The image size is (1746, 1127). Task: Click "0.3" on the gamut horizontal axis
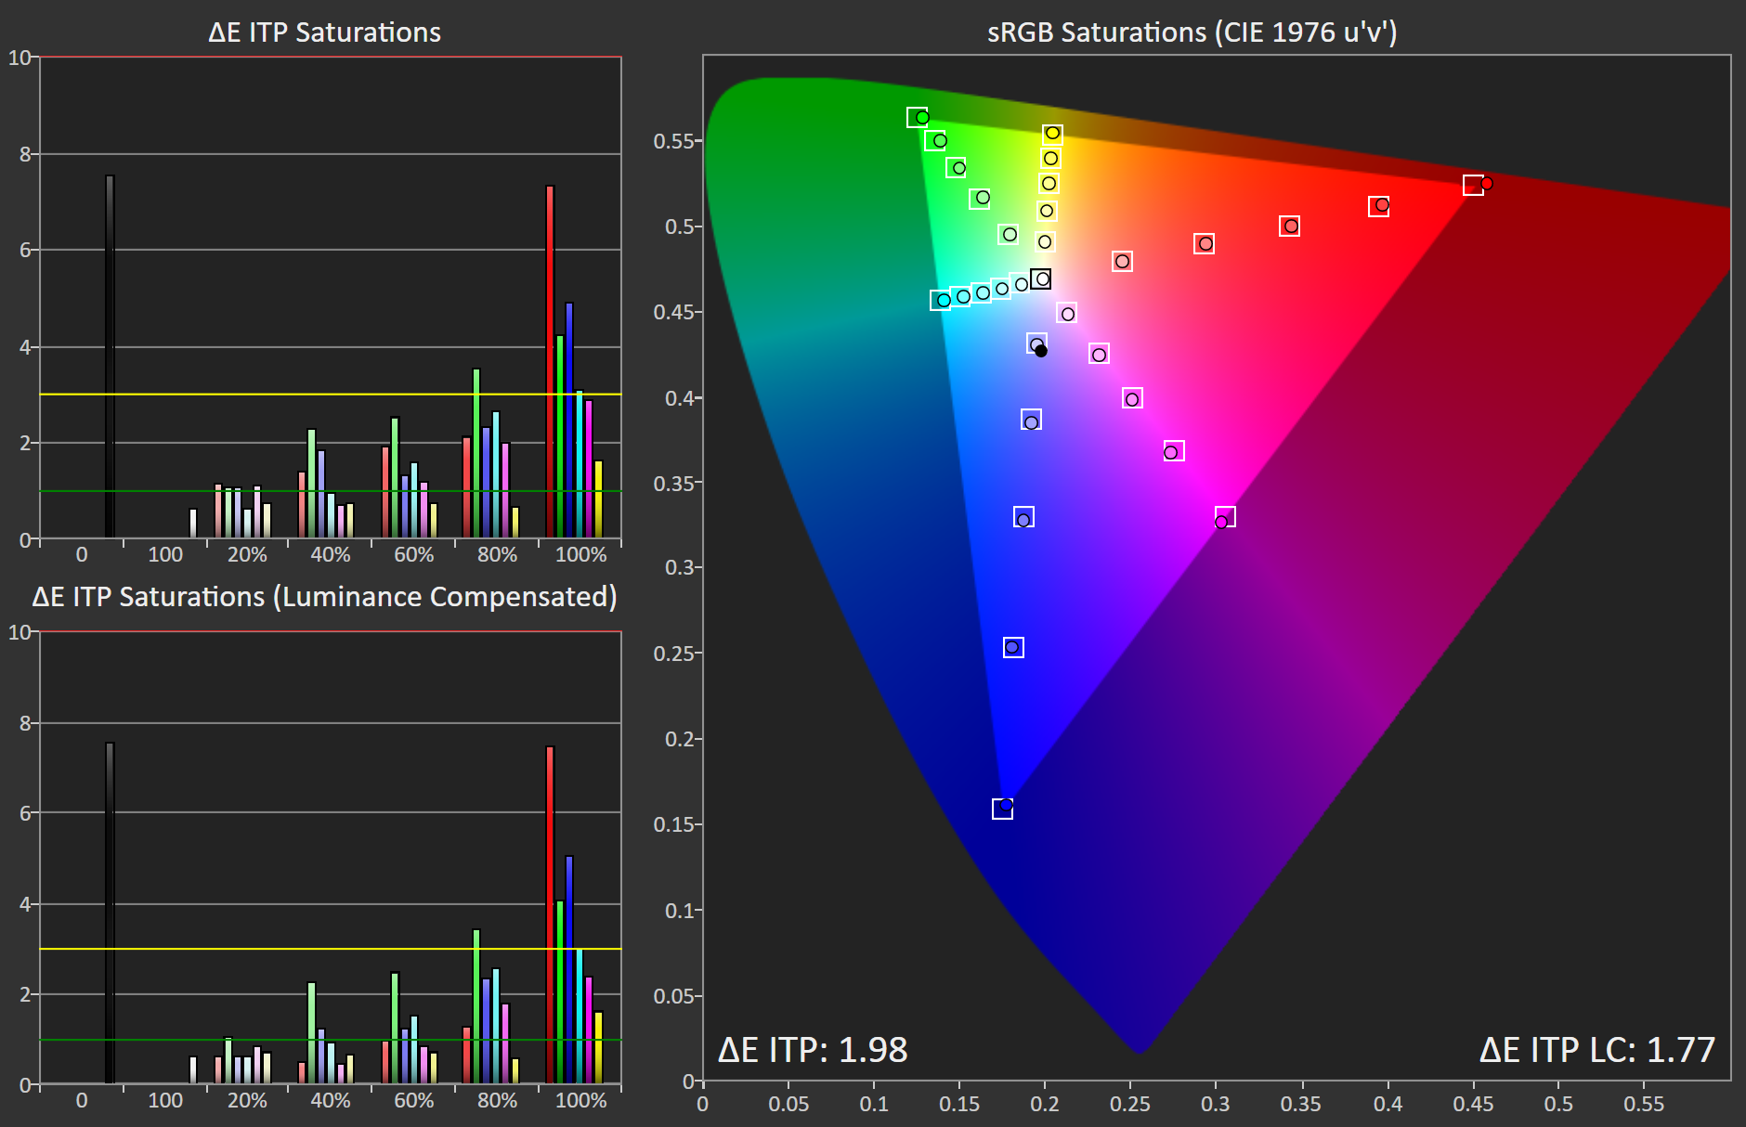tap(1216, 1105)
